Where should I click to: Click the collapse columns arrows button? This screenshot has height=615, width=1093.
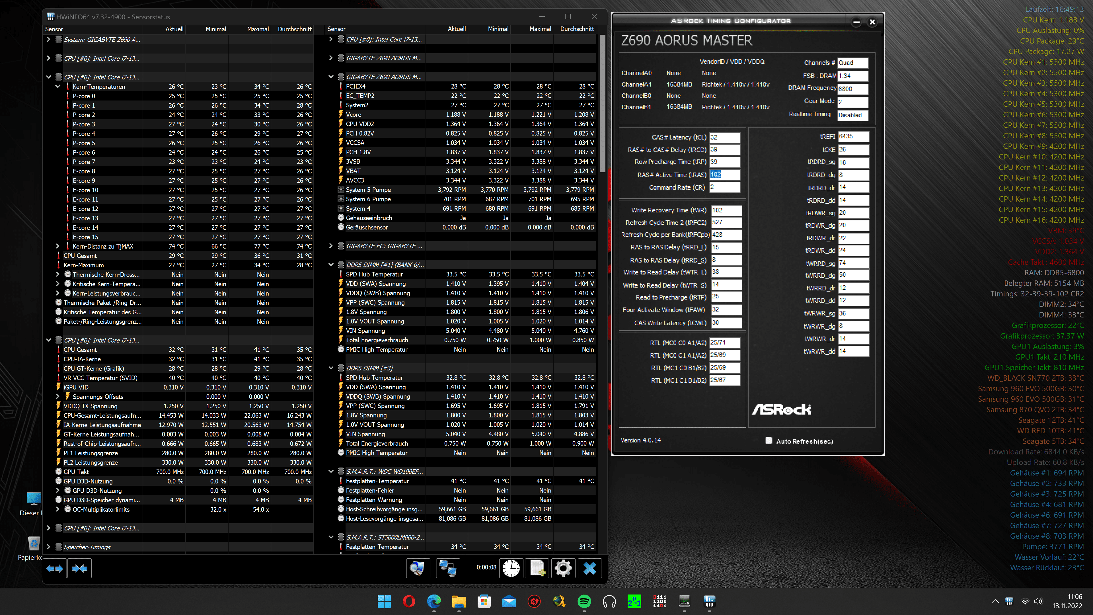79,568
